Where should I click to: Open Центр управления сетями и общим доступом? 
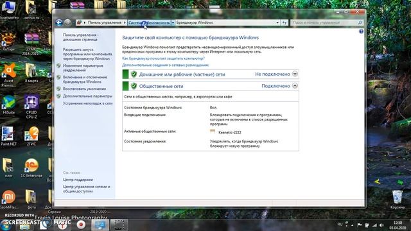87,189
